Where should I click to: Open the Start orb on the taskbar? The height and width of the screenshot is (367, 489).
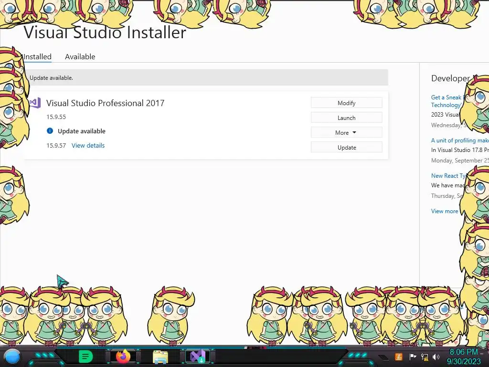12,357
